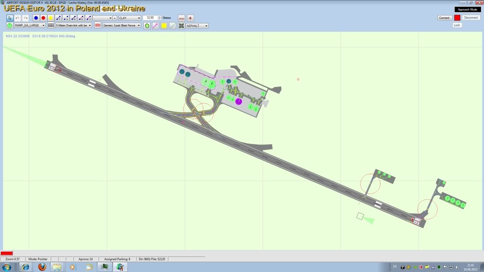
Task: Click the green parking spot icon
Action: pos(10,25)
